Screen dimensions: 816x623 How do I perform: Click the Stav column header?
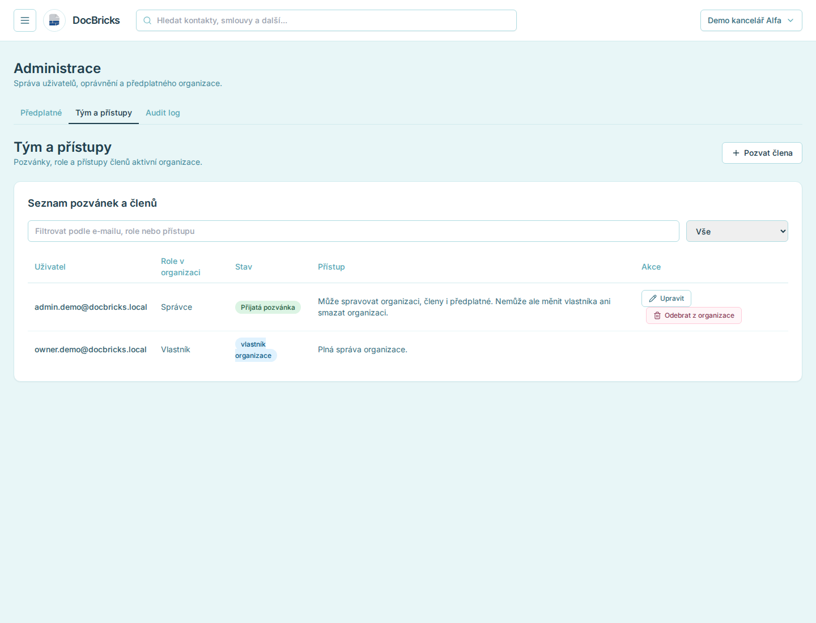(x=244, y=267)
